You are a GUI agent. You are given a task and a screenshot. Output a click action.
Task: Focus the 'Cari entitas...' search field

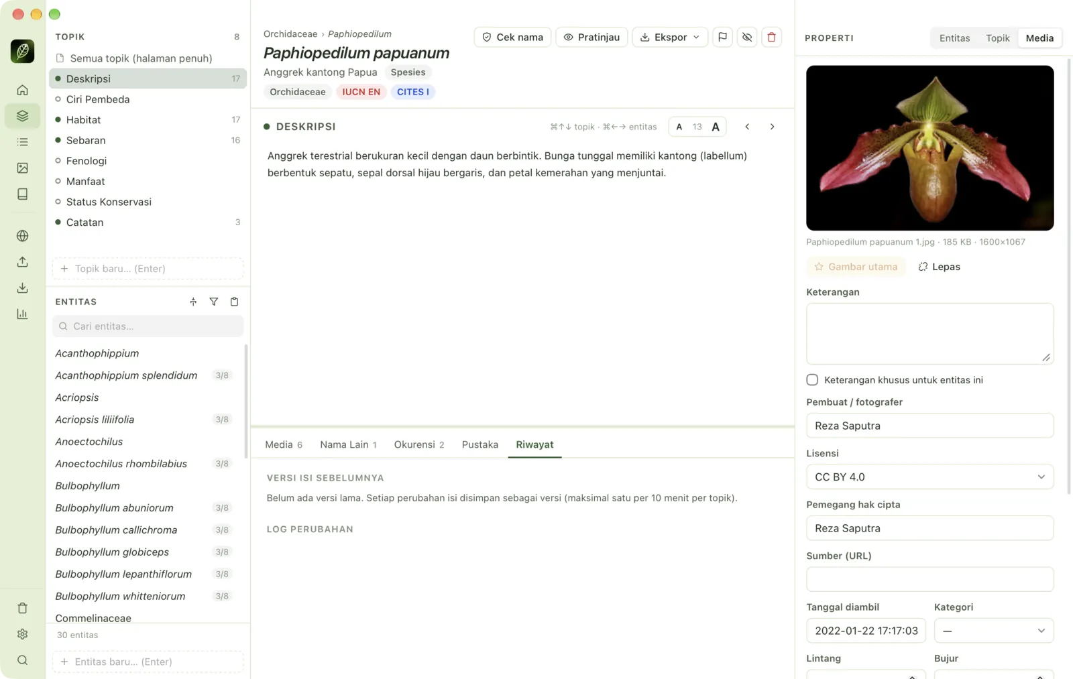[x=148, y=326]
